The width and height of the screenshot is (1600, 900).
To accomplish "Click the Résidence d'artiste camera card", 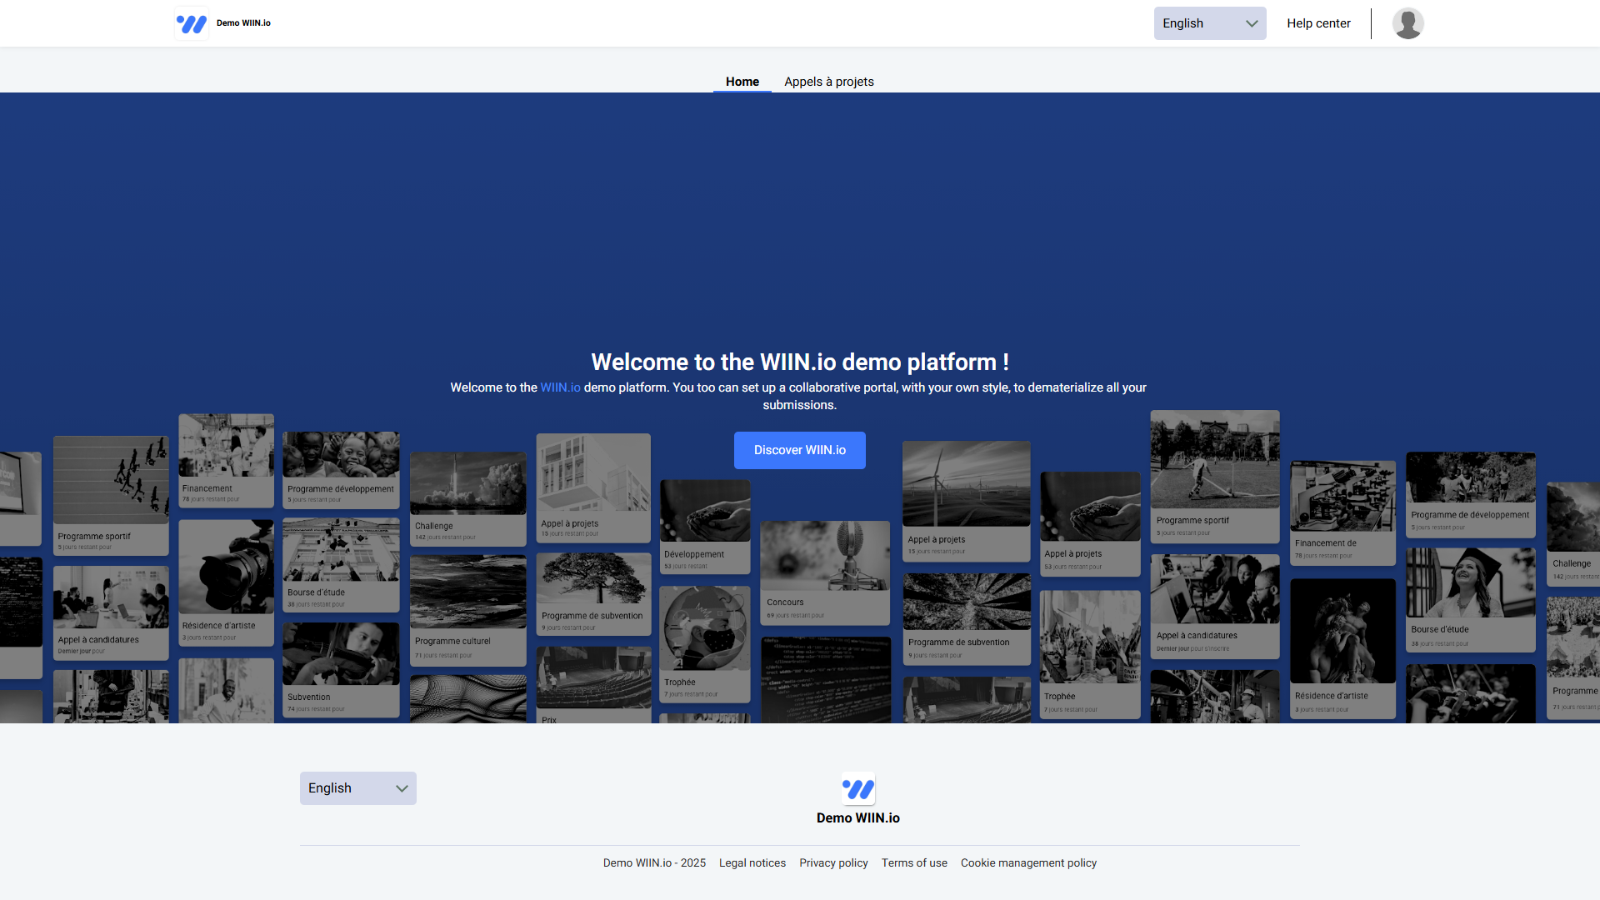I will coord(226,582).
